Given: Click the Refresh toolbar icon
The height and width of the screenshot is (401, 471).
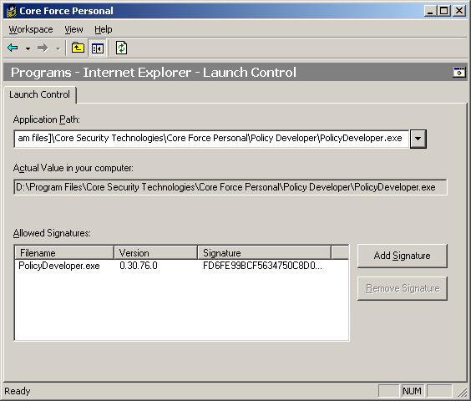Looking at the screenshot, I should pyautogui.click(x=121, y=48).
